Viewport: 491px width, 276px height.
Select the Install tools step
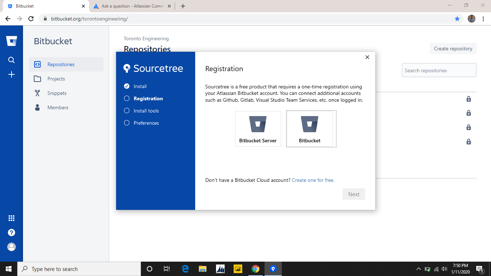tap(141, 111)
